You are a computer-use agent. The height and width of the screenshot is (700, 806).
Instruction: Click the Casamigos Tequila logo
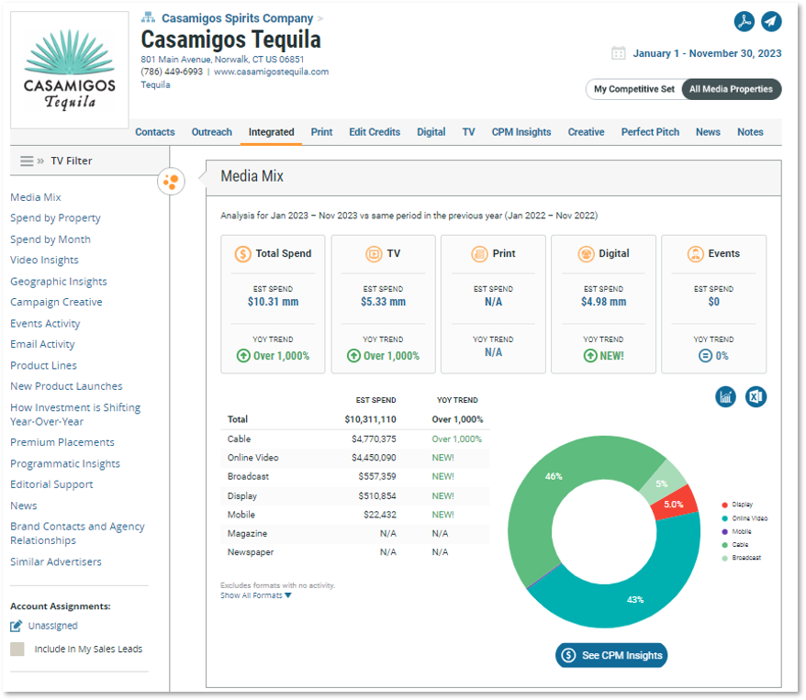(70, 70)
